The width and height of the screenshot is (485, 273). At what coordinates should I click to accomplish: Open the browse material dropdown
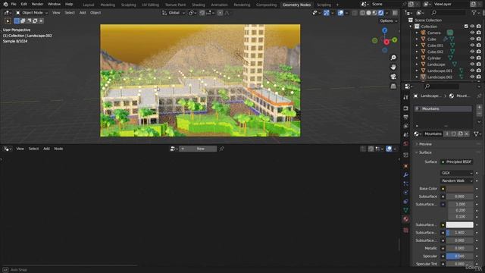click(x=418, y=133)
